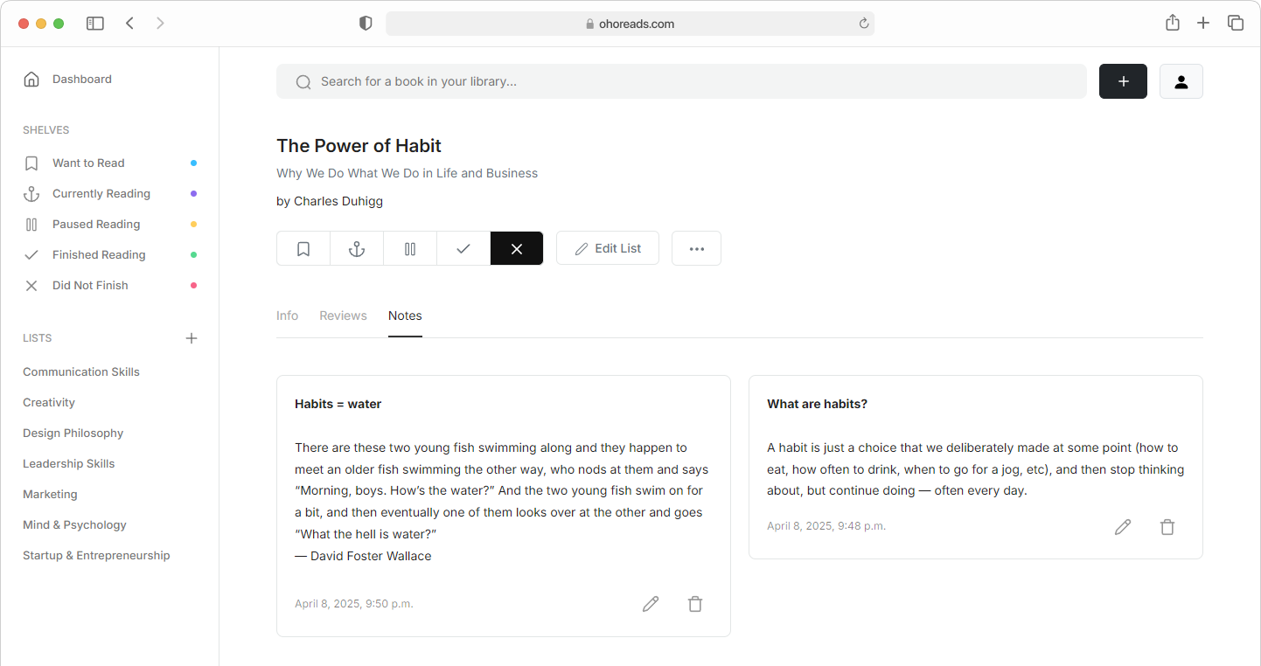Focus the library search field
The height and width of the screenshot is (666, 1261).
(681, 81)
